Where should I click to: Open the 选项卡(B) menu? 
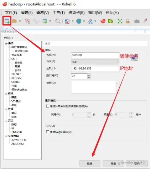pos(77,13)
